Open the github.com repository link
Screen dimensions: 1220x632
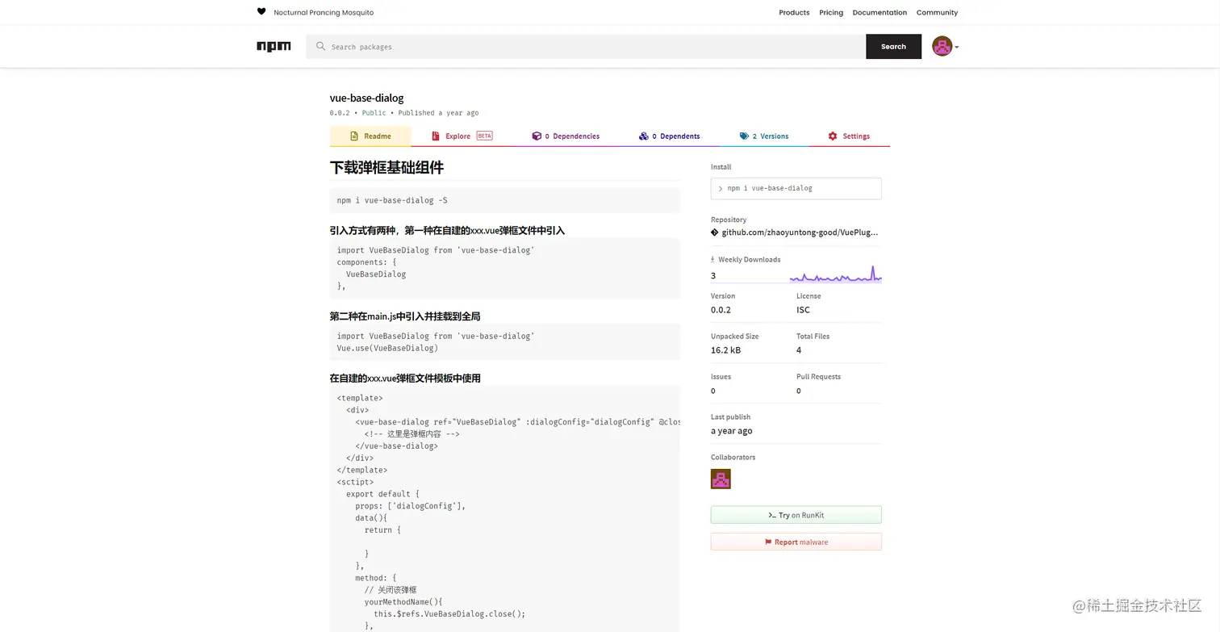[800, 232]
